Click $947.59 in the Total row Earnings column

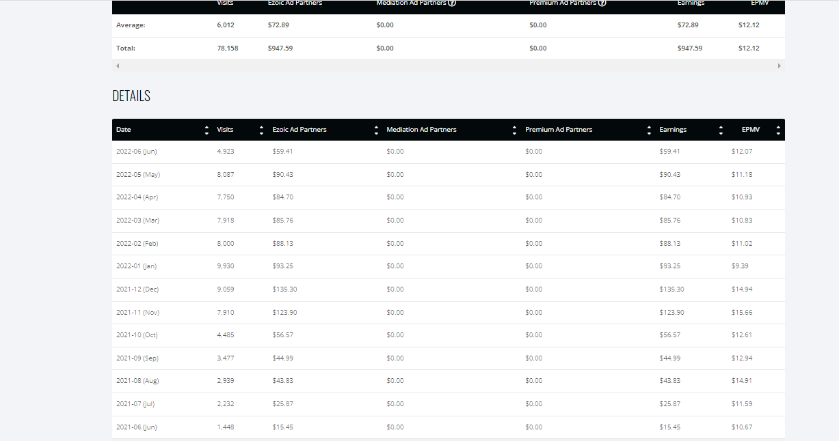point(690,48)
